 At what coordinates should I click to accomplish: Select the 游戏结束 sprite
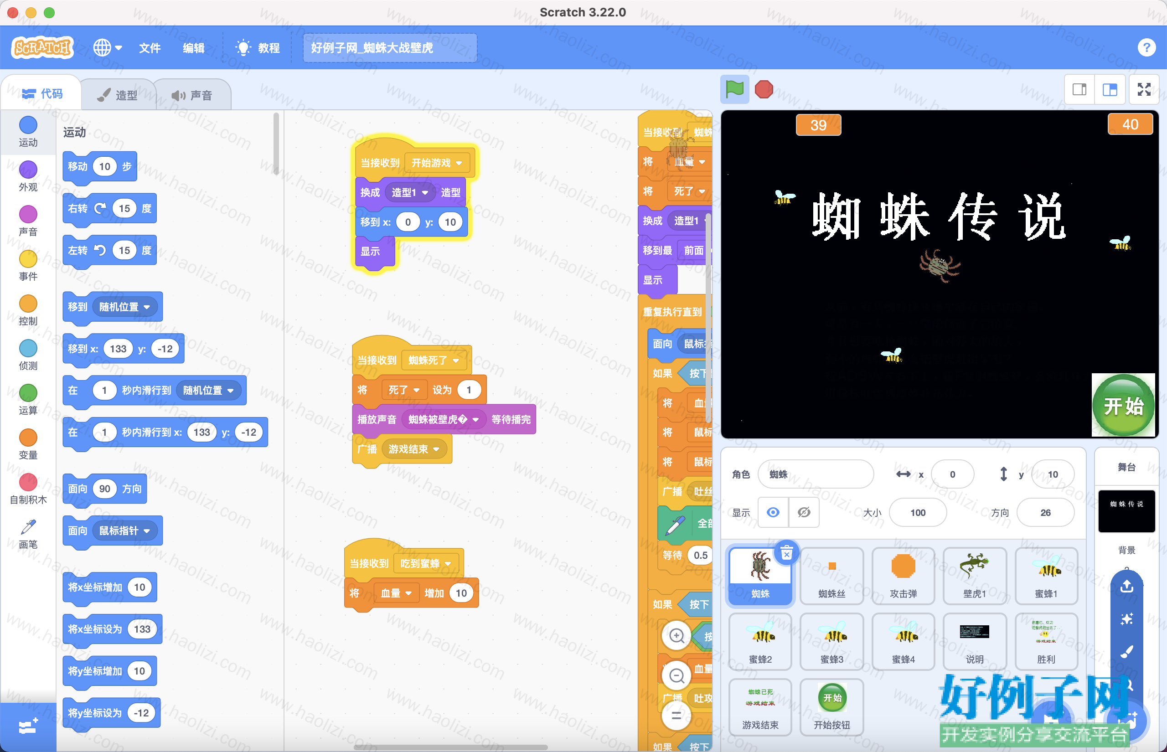coord(760,707)
